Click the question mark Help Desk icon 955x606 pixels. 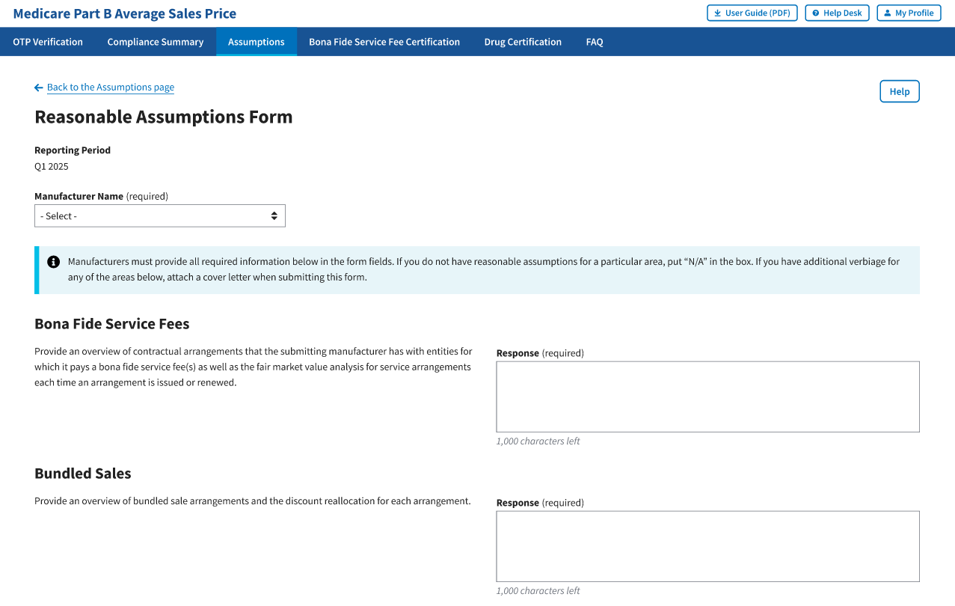816,13
